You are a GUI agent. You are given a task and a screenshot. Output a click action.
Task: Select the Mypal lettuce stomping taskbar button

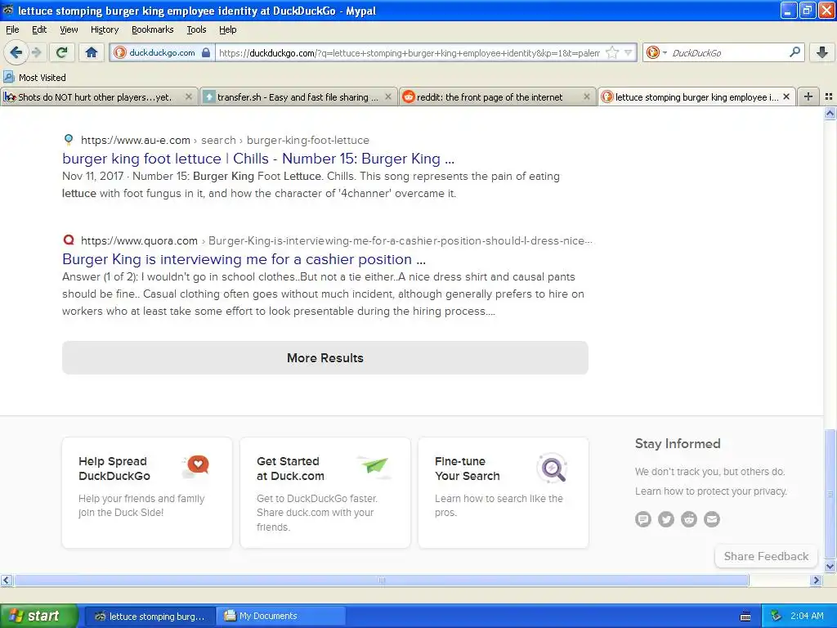pyautogui.click(x=150, y=616)
